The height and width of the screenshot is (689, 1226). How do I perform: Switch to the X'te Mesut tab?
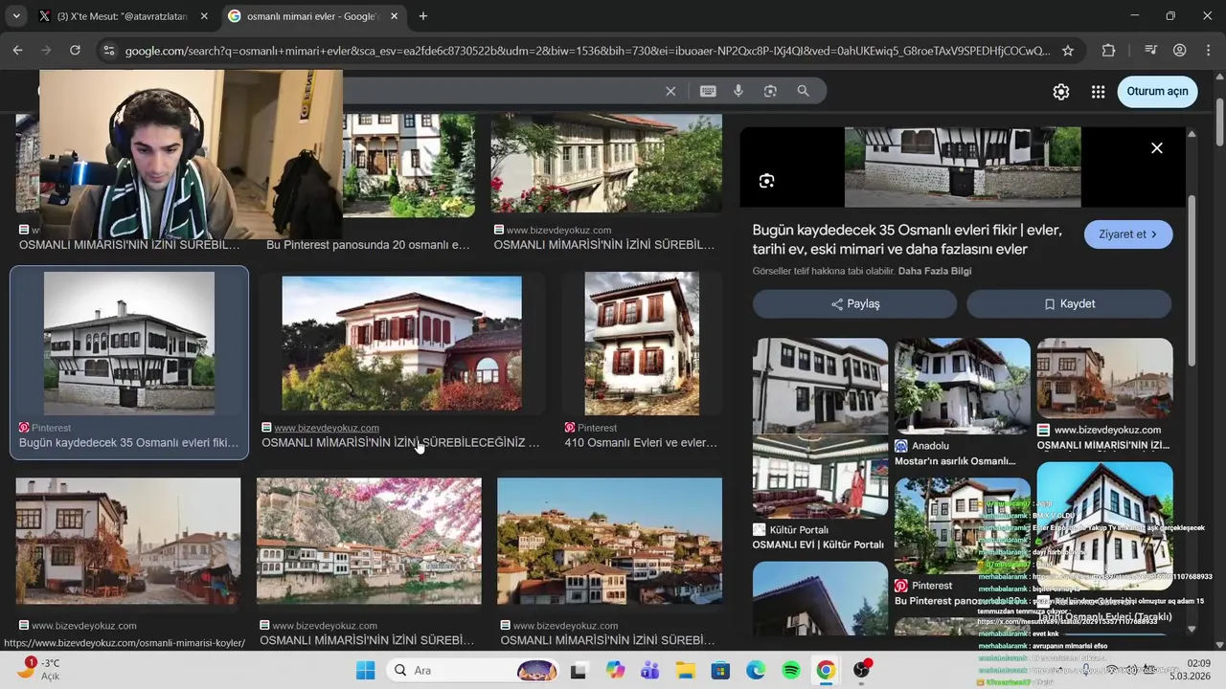123,16
